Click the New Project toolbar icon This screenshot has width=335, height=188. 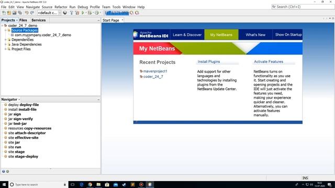pos(9,13)
